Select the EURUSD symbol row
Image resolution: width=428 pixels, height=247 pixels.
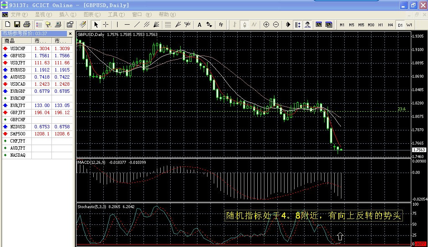[37, 70]
